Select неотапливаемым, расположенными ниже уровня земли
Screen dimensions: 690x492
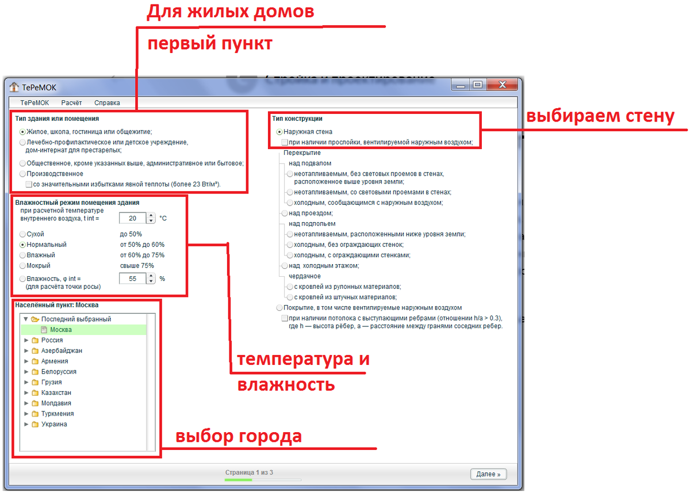[290, 234]
